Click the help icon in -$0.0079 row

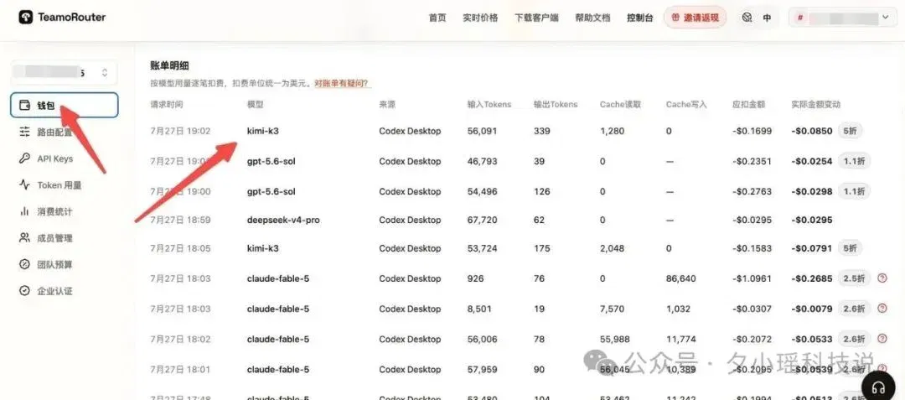pyautogui.click(x=882, y=309)
